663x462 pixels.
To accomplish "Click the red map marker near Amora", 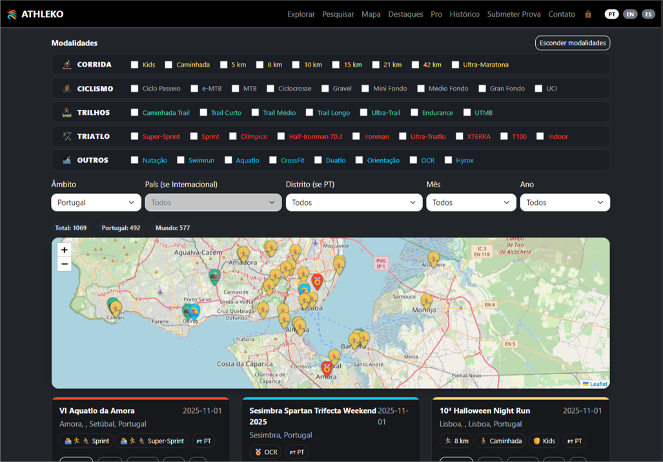I will [327, 368].
